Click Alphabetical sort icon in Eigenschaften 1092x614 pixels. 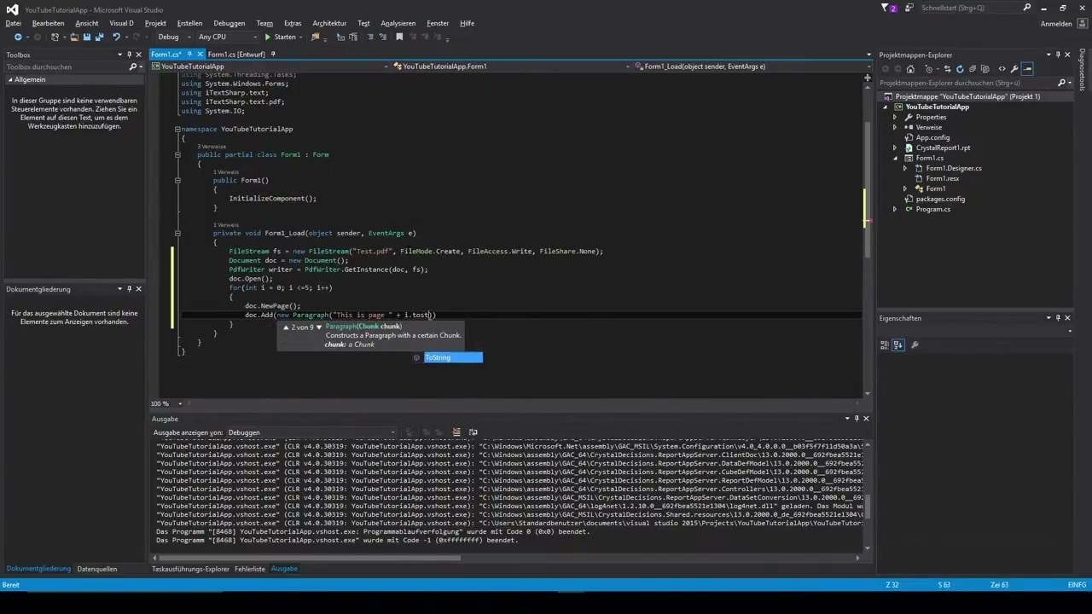point(898,345)
